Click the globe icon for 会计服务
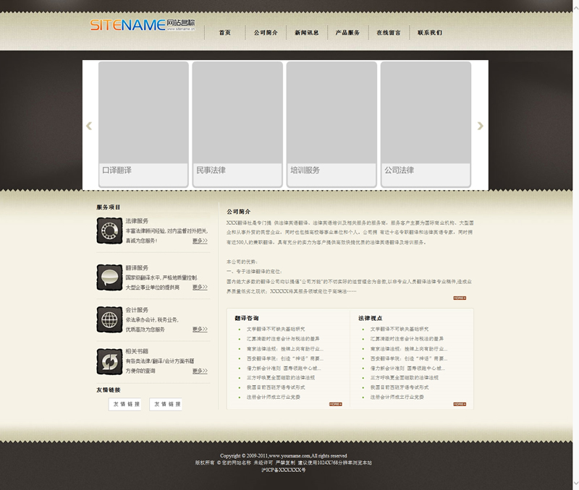The height and width of the screenshot is (490, 579). 109,319
